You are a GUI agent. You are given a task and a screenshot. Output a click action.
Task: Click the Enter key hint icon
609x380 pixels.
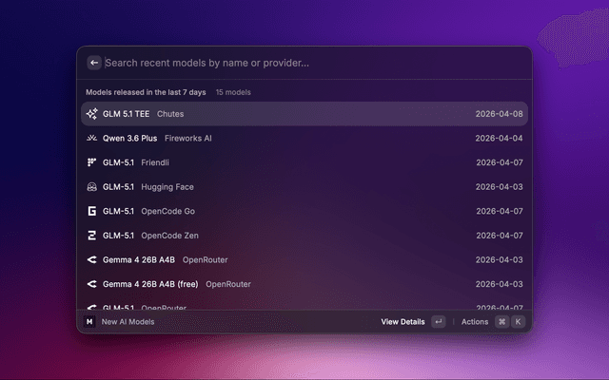(438, 322)
